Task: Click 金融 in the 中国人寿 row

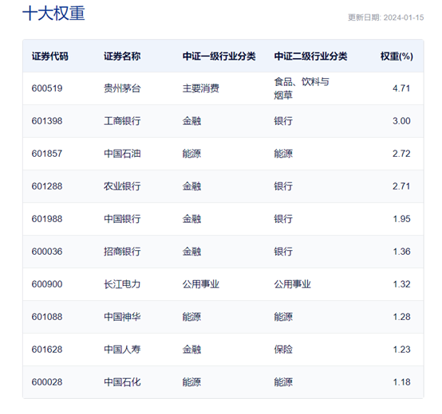Action: click(191, 350)
